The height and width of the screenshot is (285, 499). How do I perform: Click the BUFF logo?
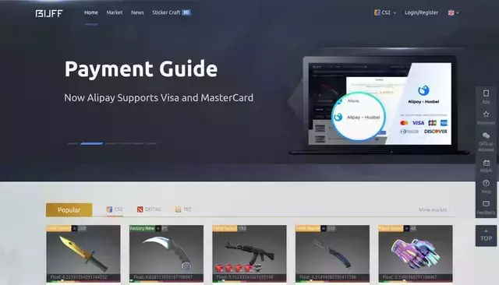pyautogui.click(x=49, y=13)
